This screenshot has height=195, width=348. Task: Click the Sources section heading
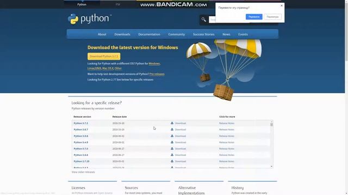[131, 188]
